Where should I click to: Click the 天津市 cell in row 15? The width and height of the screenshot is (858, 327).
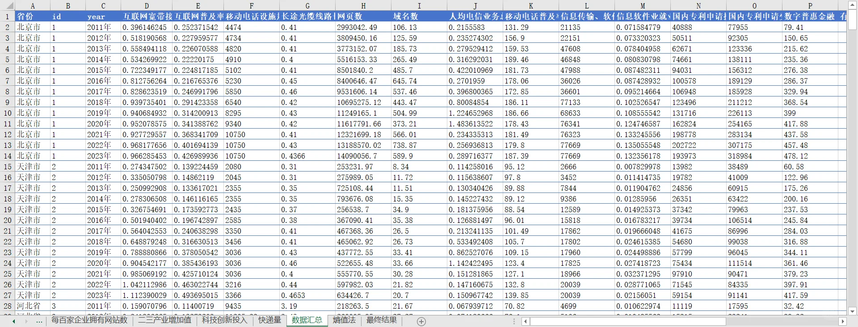pos(33,167)
